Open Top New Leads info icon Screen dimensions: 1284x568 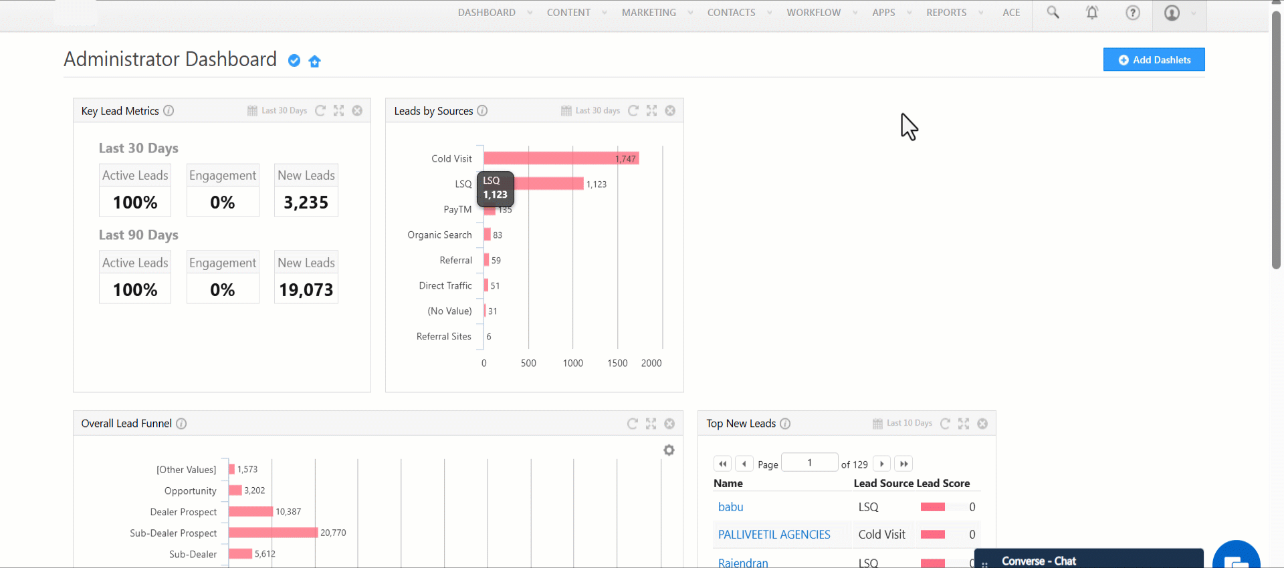[x=785, y=424]
